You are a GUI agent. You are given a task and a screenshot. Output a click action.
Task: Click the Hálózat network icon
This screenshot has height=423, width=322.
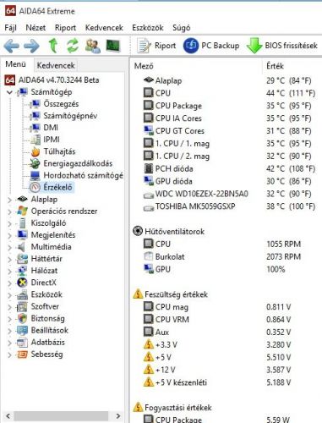coord(22,271)
